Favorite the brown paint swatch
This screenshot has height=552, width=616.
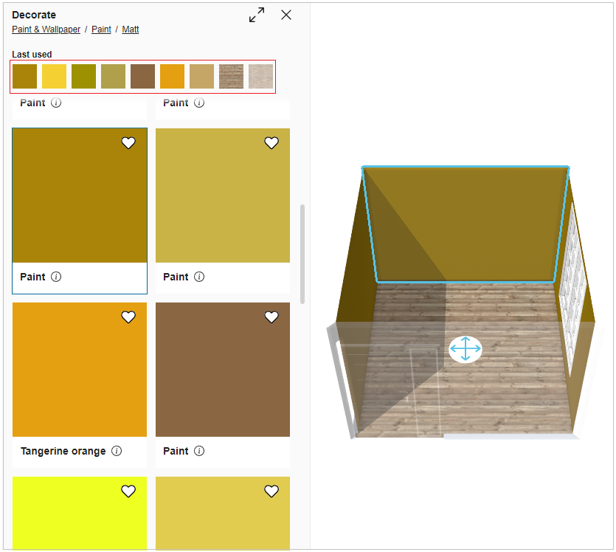click(271, 317)
